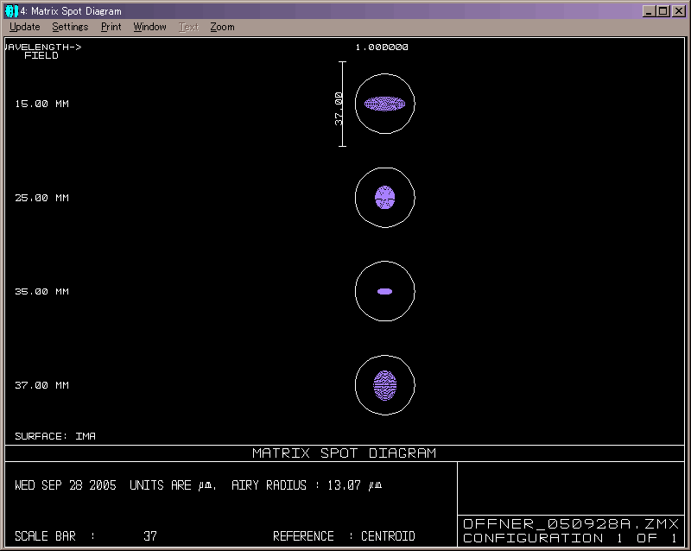Click the window title "4: Matrix Spot Diagram"
Viewport: 691px width, 551px height.
71,11
